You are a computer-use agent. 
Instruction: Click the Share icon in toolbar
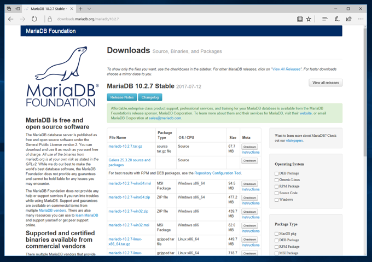point(349,19)
